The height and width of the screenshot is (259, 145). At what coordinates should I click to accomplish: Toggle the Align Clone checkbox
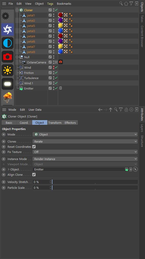34,175
